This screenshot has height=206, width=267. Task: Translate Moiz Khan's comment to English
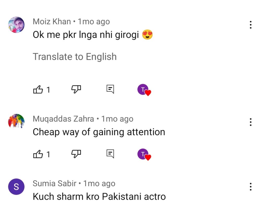click(75, 57)
